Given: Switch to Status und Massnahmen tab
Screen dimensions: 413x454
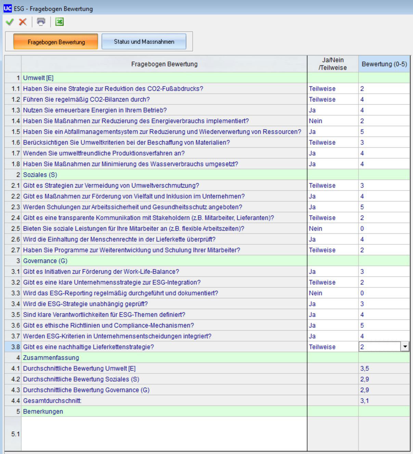Looking at the screenshot, I should click(x=144, y=42).
